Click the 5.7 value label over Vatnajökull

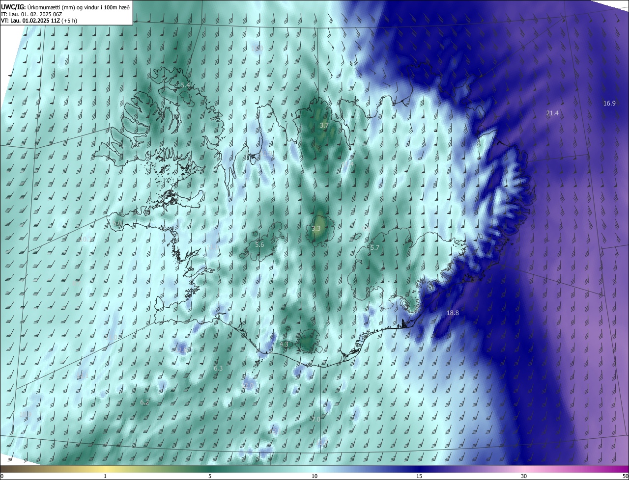pyautogui.click(x=375, y=248)
